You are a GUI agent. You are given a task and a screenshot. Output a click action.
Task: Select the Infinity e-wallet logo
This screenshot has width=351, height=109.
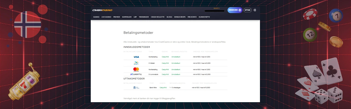pos(136,63)
